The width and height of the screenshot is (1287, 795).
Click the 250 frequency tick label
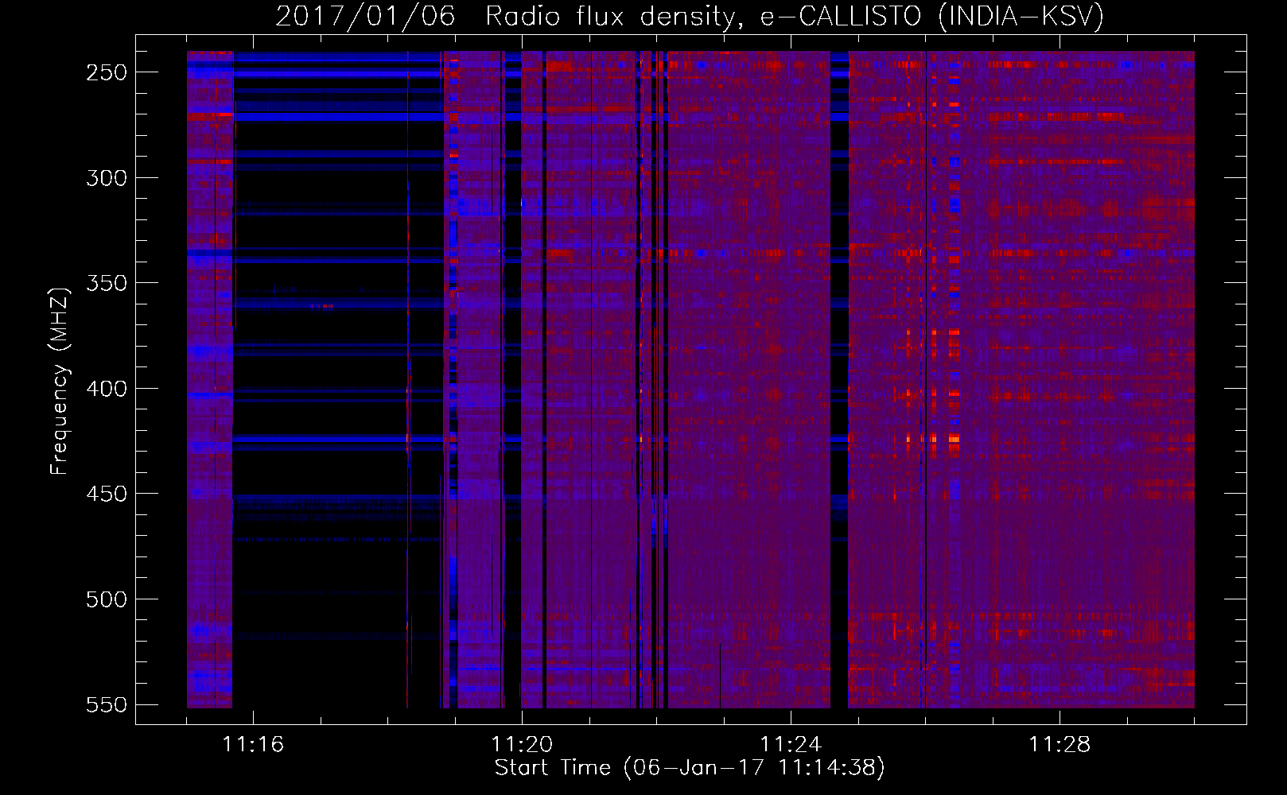click(x=107, y=72)
